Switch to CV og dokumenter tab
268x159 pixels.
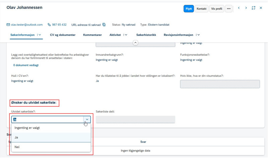point(63,35)
